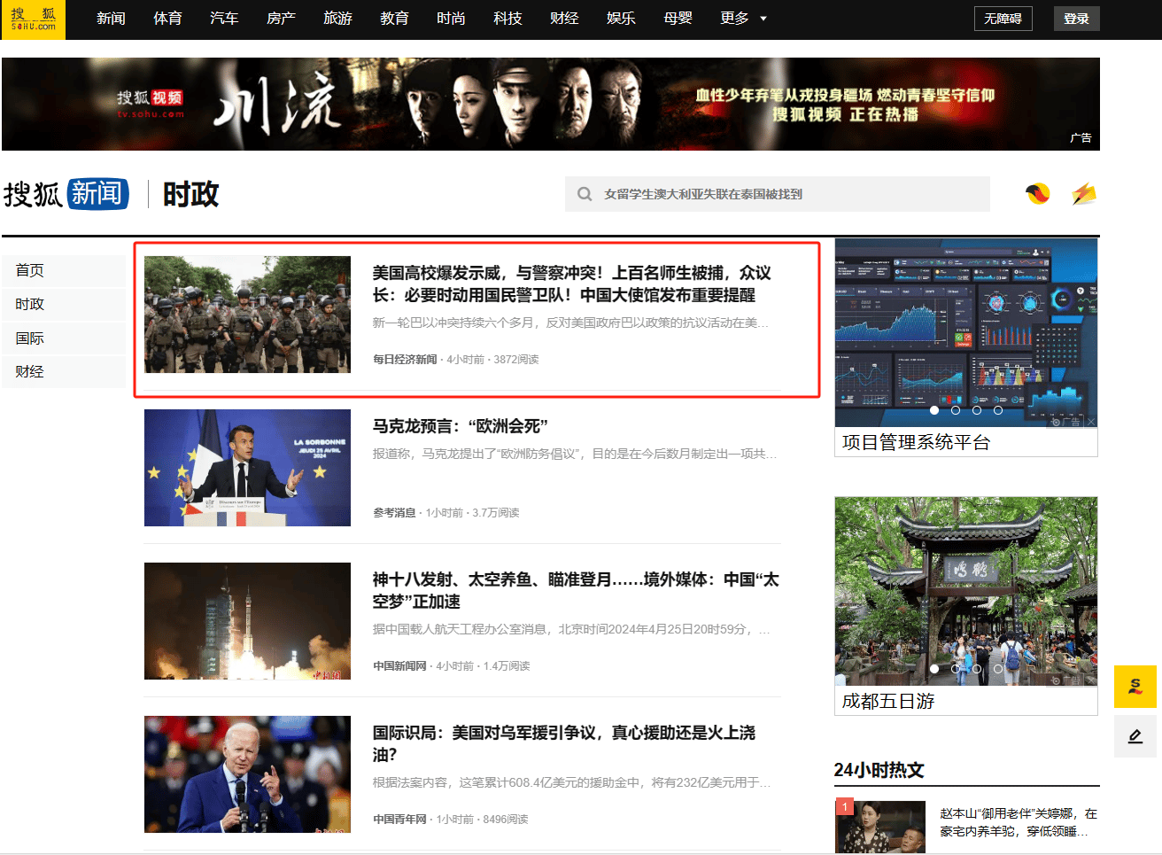Select fourth carousel dot on dashboard ad
1162x855 pixels.
click(x=998, y=410)
